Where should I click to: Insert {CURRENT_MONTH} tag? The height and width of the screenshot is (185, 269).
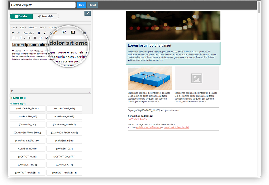[27, 149]
